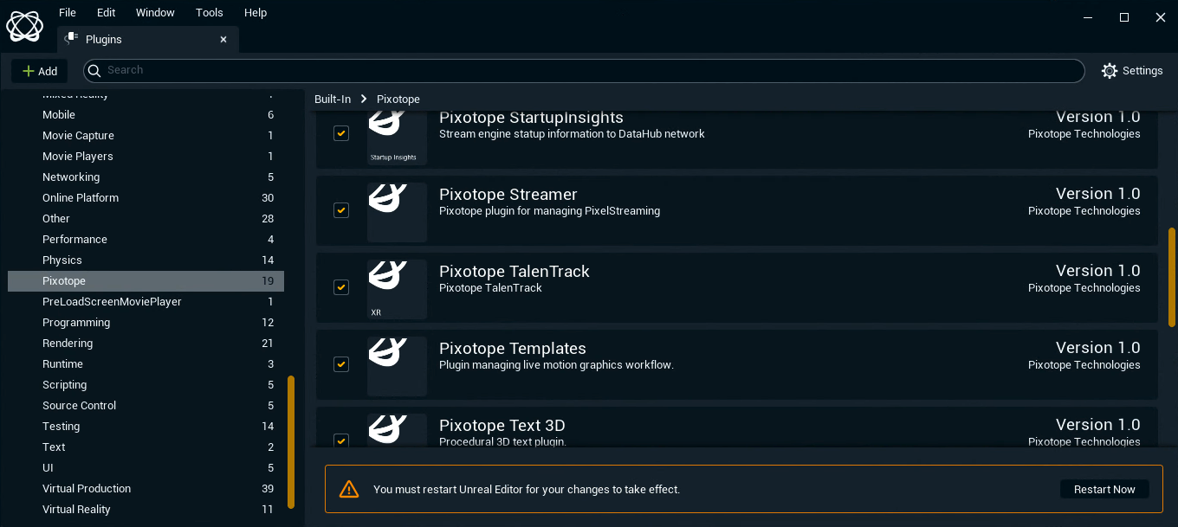The height and width of the screenshot is (527, 1178).
Task: Select the Rendering category in sidebar
Action: 68,343
